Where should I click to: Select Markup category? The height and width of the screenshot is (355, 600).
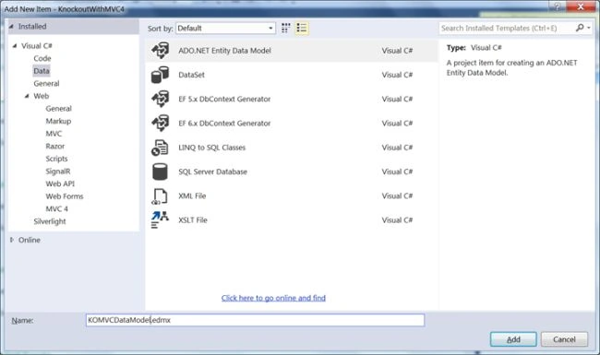[x=58, y=121]
